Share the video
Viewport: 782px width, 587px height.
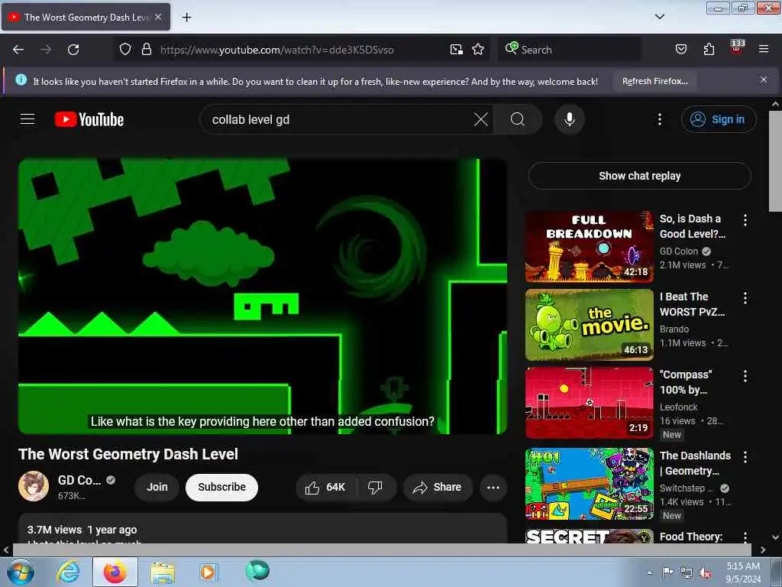point(438,487)
